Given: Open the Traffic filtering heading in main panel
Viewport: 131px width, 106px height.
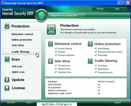Looking at the screenshot, I should pyautogui.click(x=106, y=61).
